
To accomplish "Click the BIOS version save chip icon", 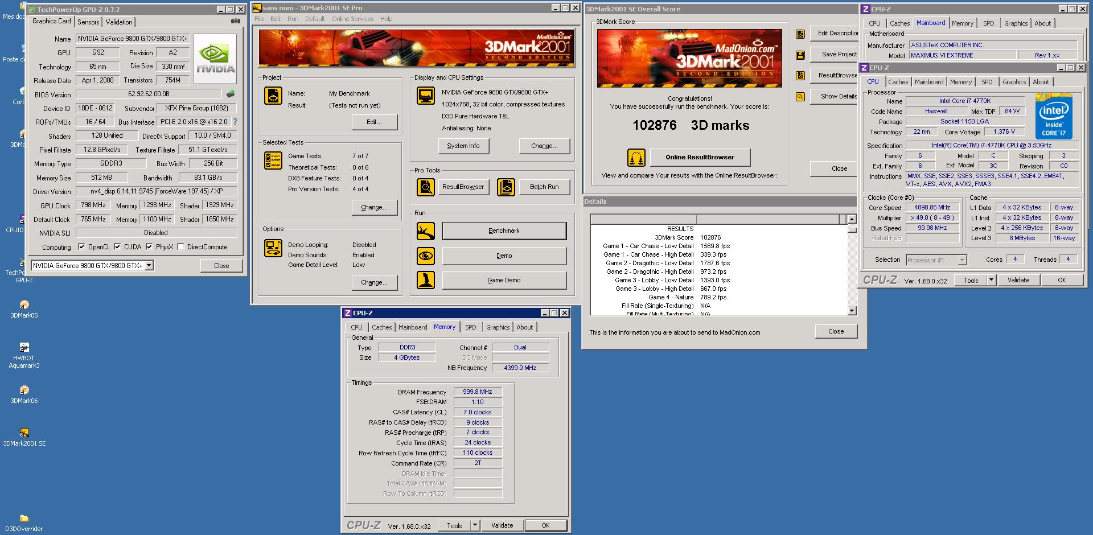I will coord(231,94).
